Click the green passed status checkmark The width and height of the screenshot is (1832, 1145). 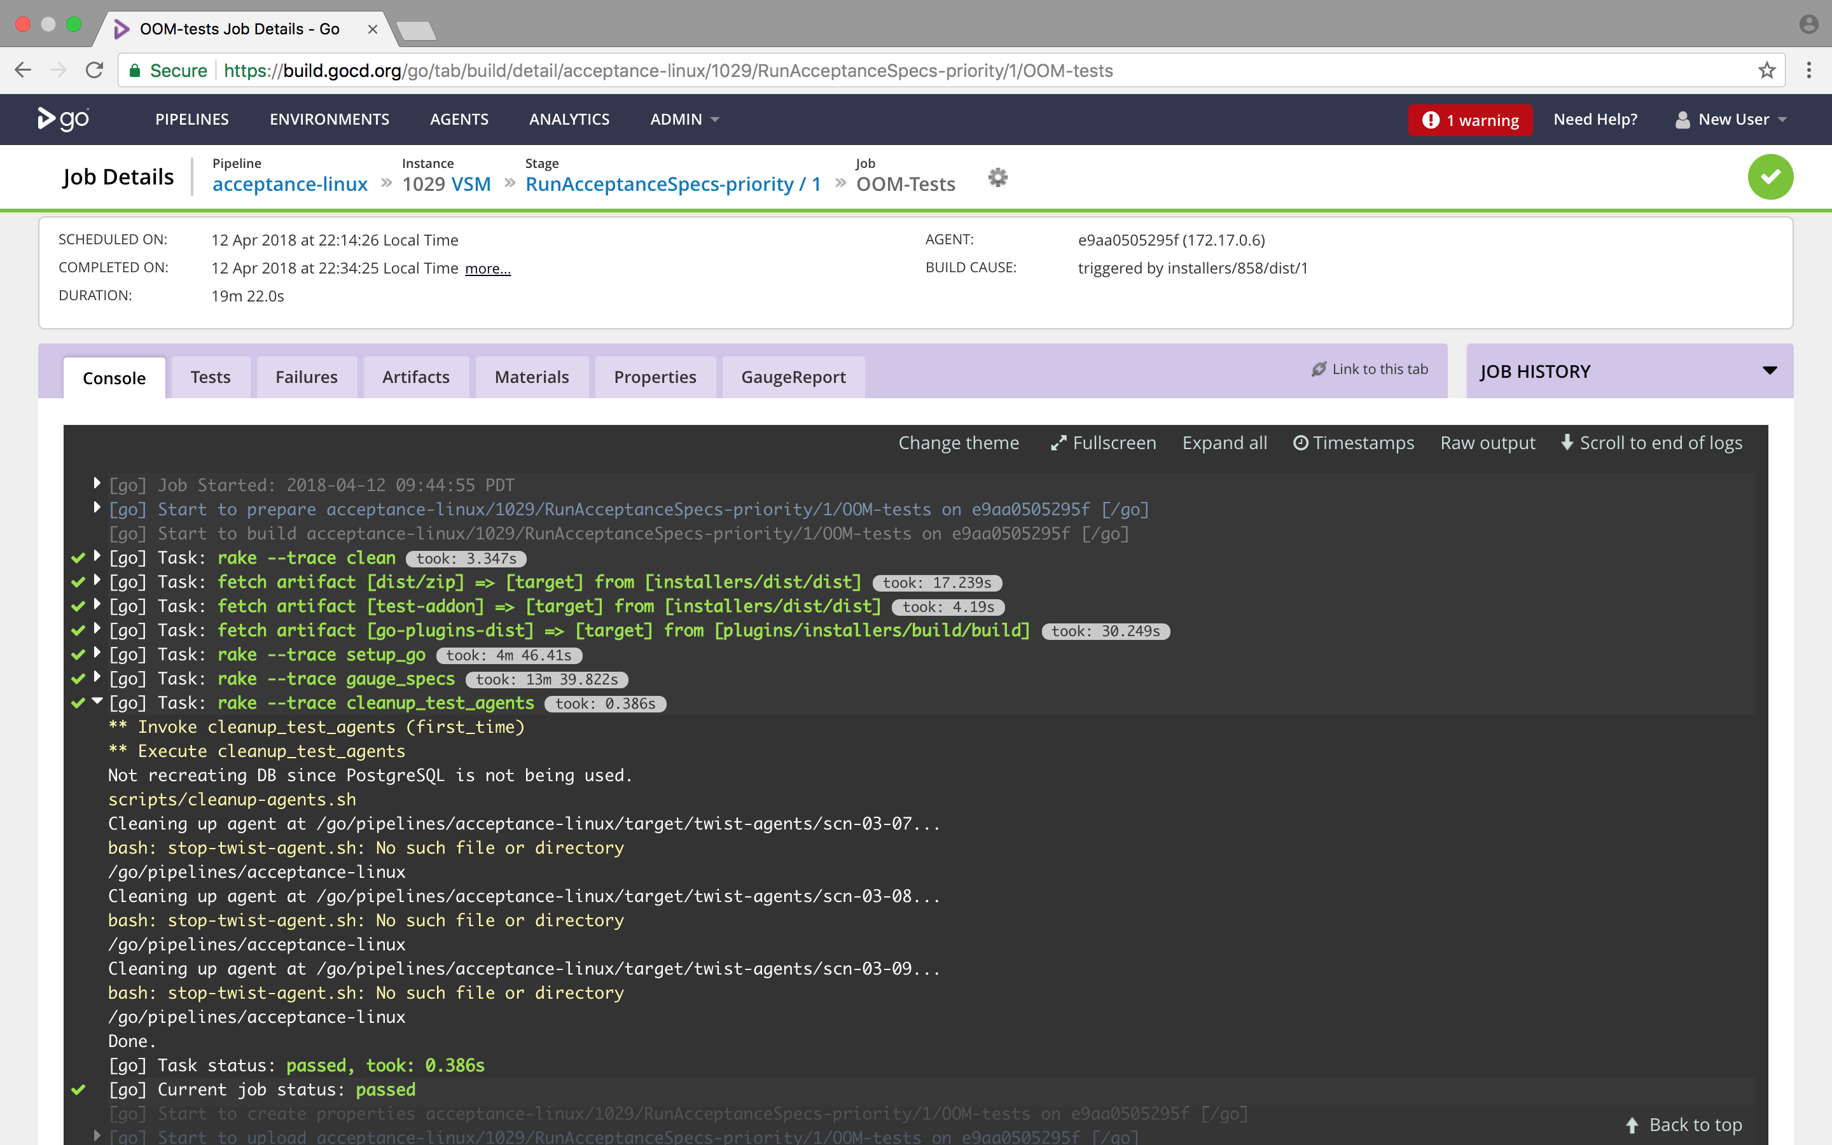coord(1770,177)
